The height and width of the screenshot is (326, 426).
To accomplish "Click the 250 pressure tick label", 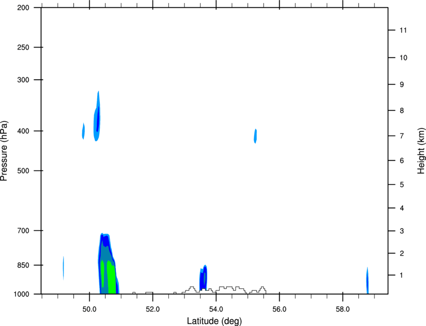I will (24, 47).
